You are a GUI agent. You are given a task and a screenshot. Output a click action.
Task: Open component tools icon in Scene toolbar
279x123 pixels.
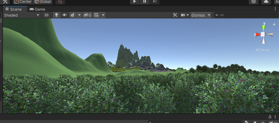coord(175,15)
